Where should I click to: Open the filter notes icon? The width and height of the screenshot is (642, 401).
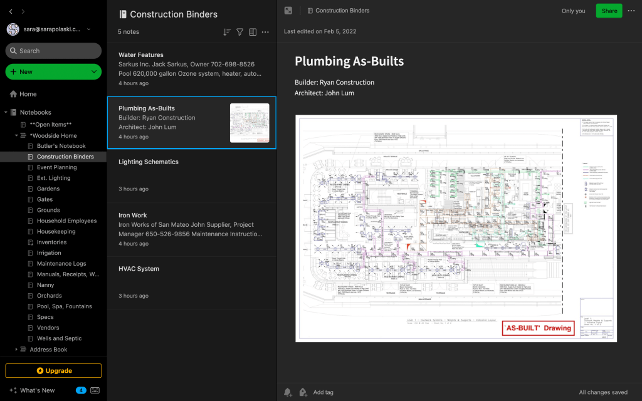click(x=239, y=32)
